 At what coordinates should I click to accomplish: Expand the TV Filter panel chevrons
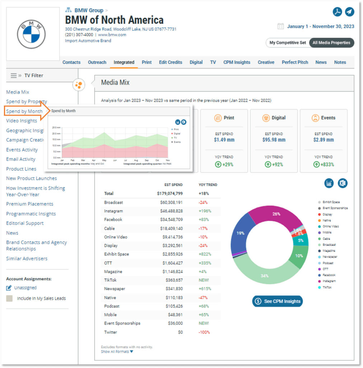(20, 75)
